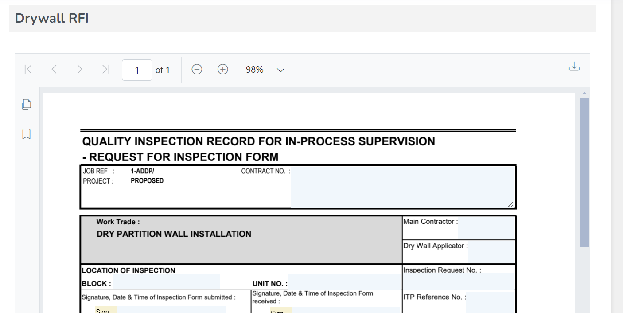
Task: Jump to last page
Action: tap(105, 70)
